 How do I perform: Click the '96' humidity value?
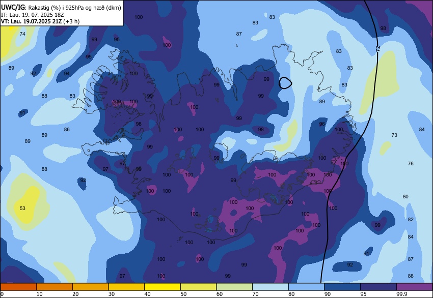pos(322,124)
